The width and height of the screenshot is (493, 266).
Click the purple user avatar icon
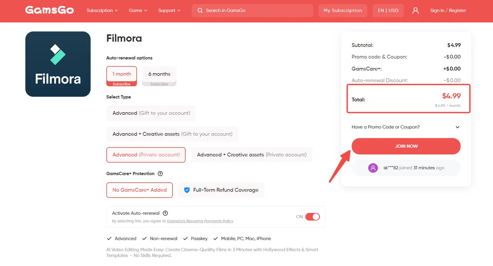pos(373,168)
